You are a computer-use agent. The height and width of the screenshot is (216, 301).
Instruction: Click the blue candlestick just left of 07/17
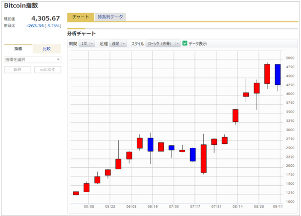[193, 155]
